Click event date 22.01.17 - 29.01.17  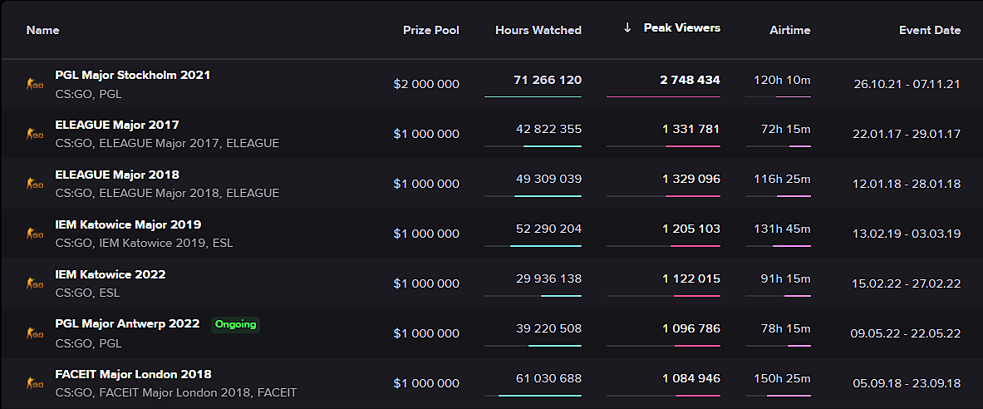pyautogui.click(x=907, y=134)
